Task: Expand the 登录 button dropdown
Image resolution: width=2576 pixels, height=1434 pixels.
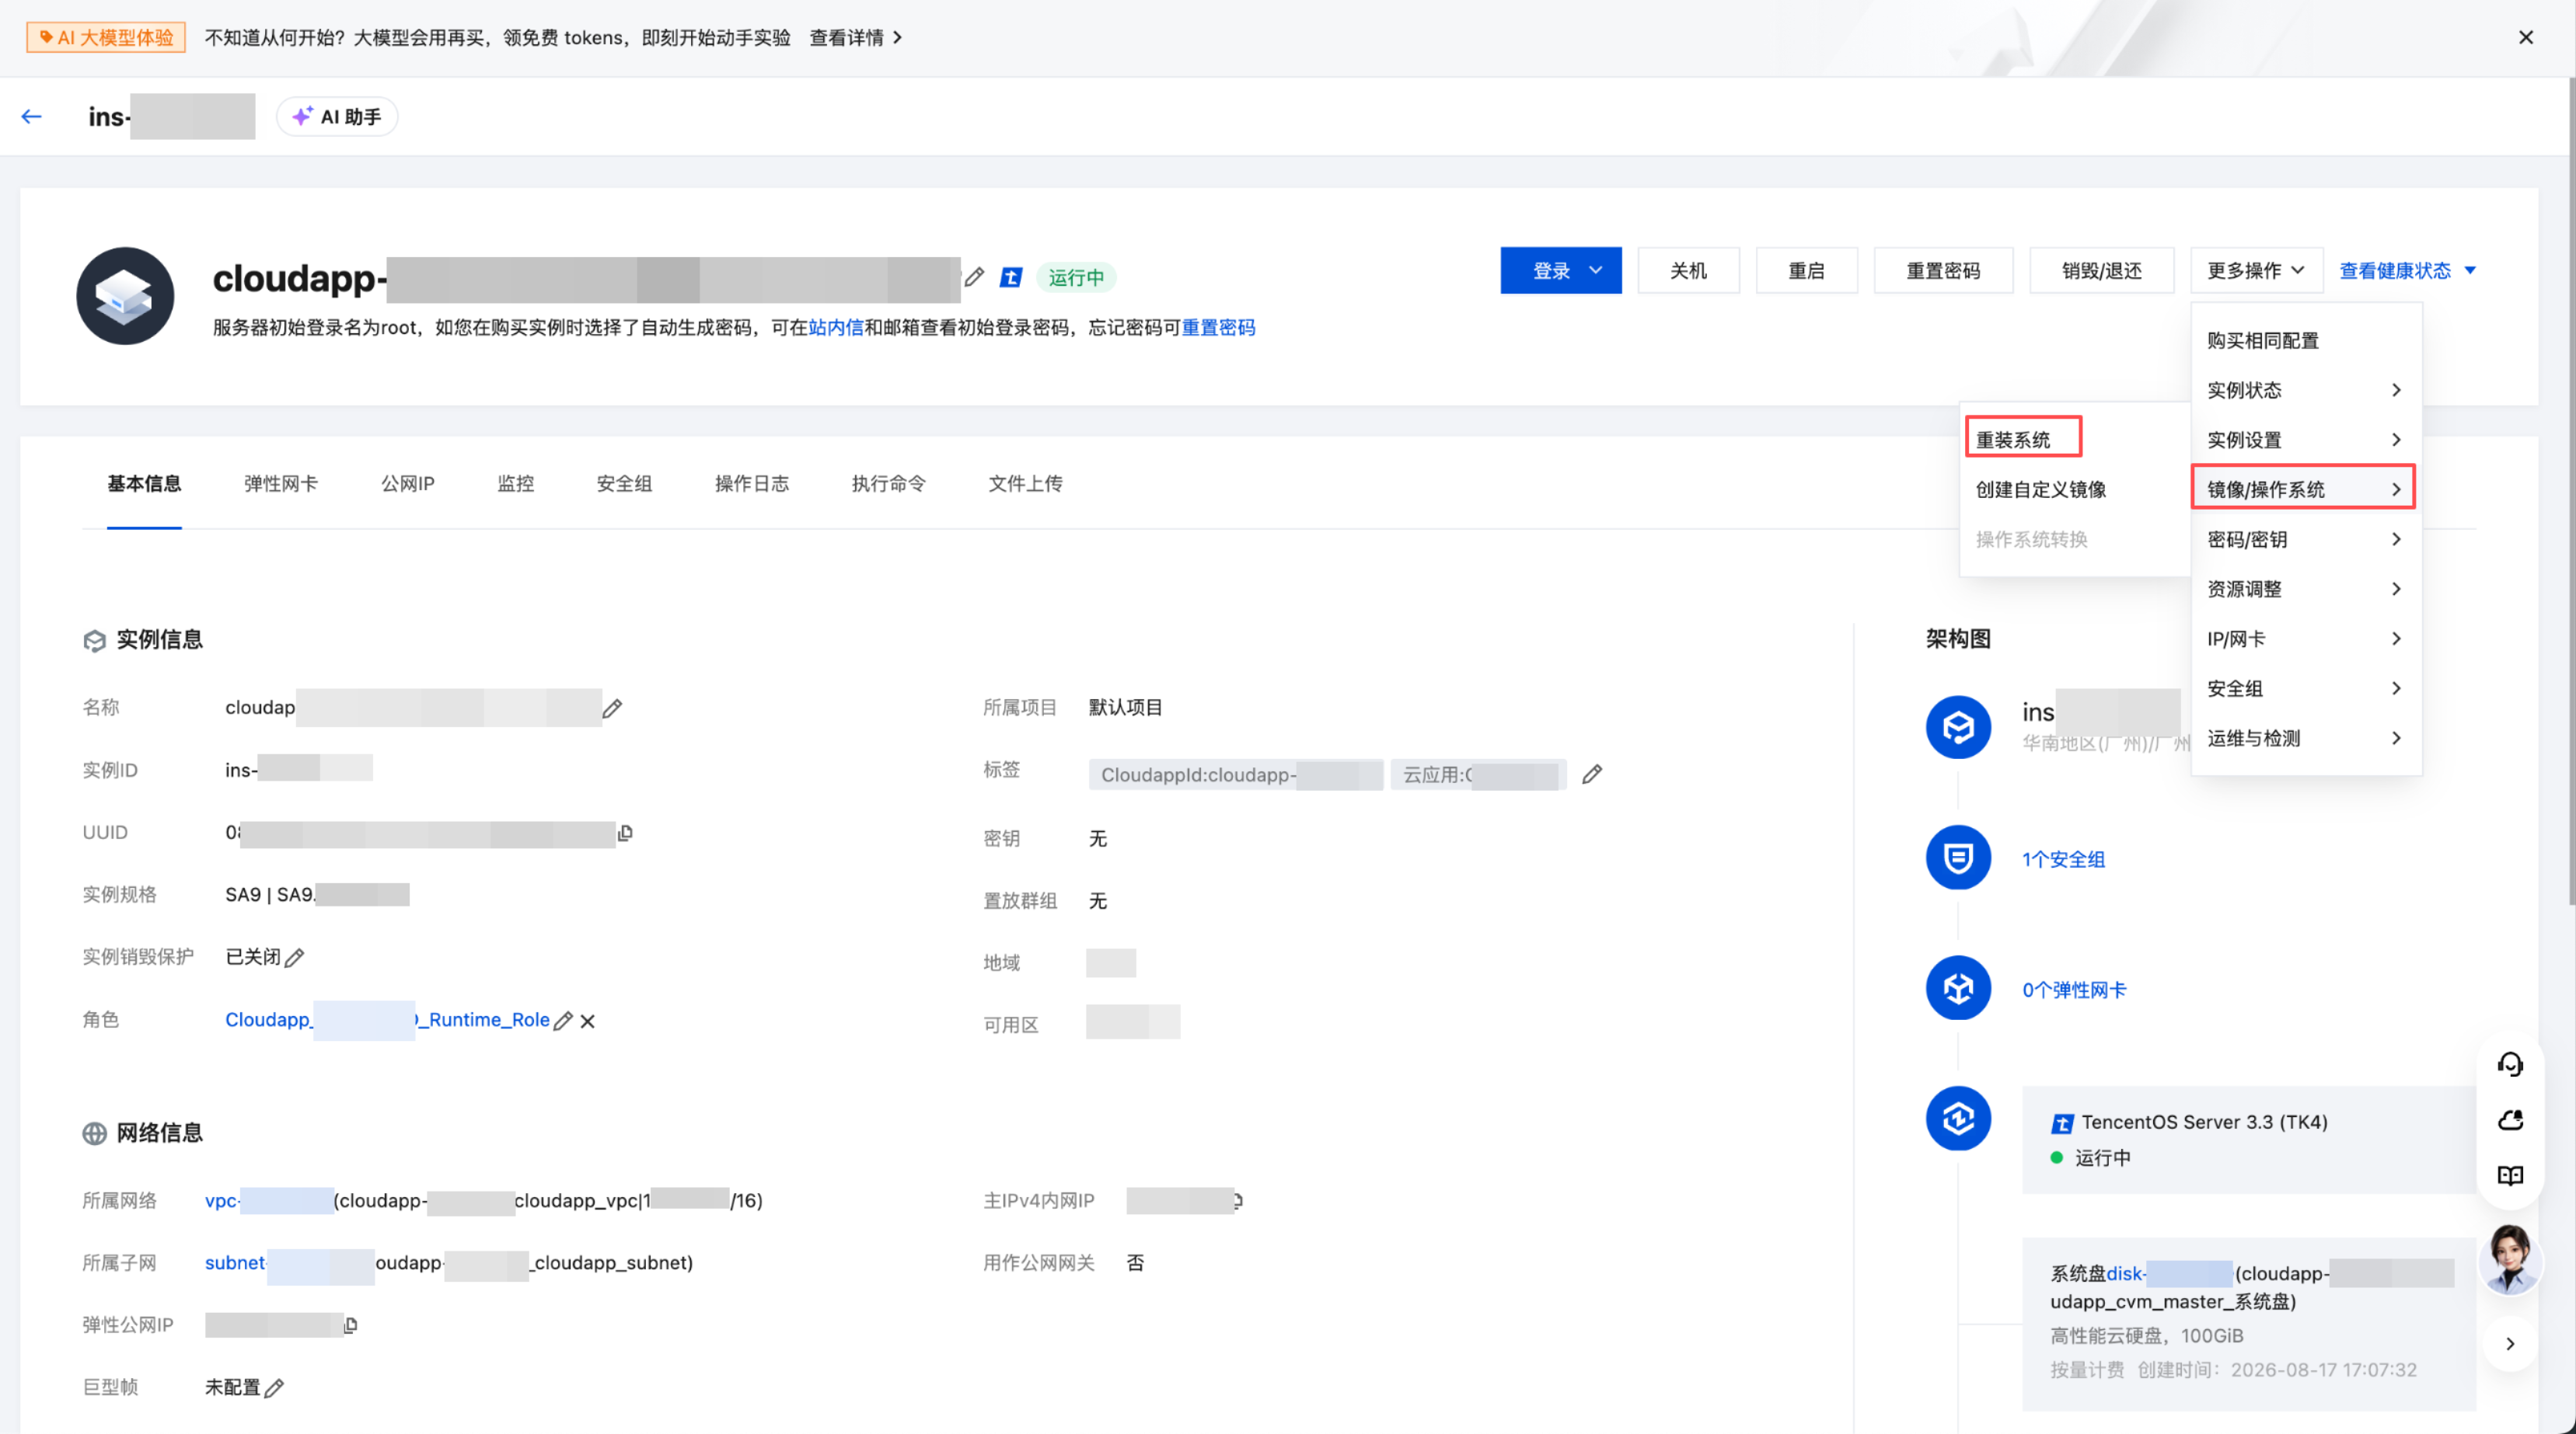Action: 1596,271
